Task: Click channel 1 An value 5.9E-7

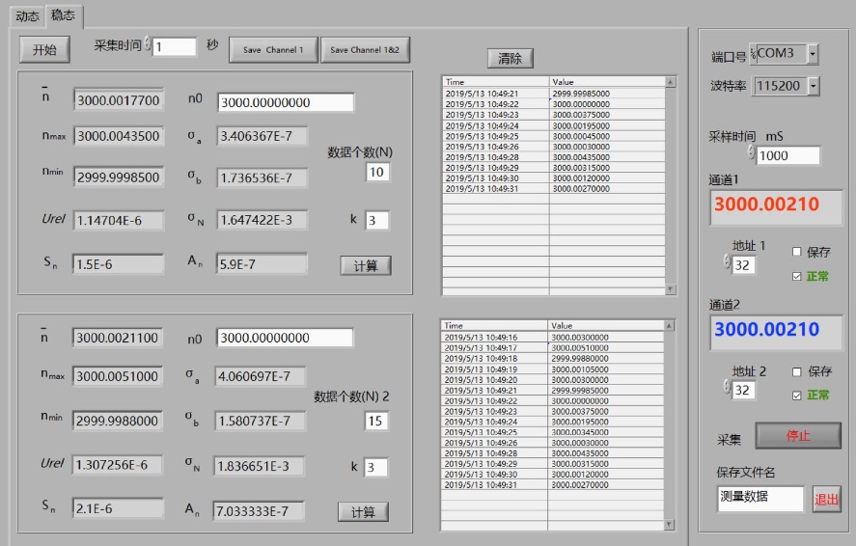Action: (262, 264)
